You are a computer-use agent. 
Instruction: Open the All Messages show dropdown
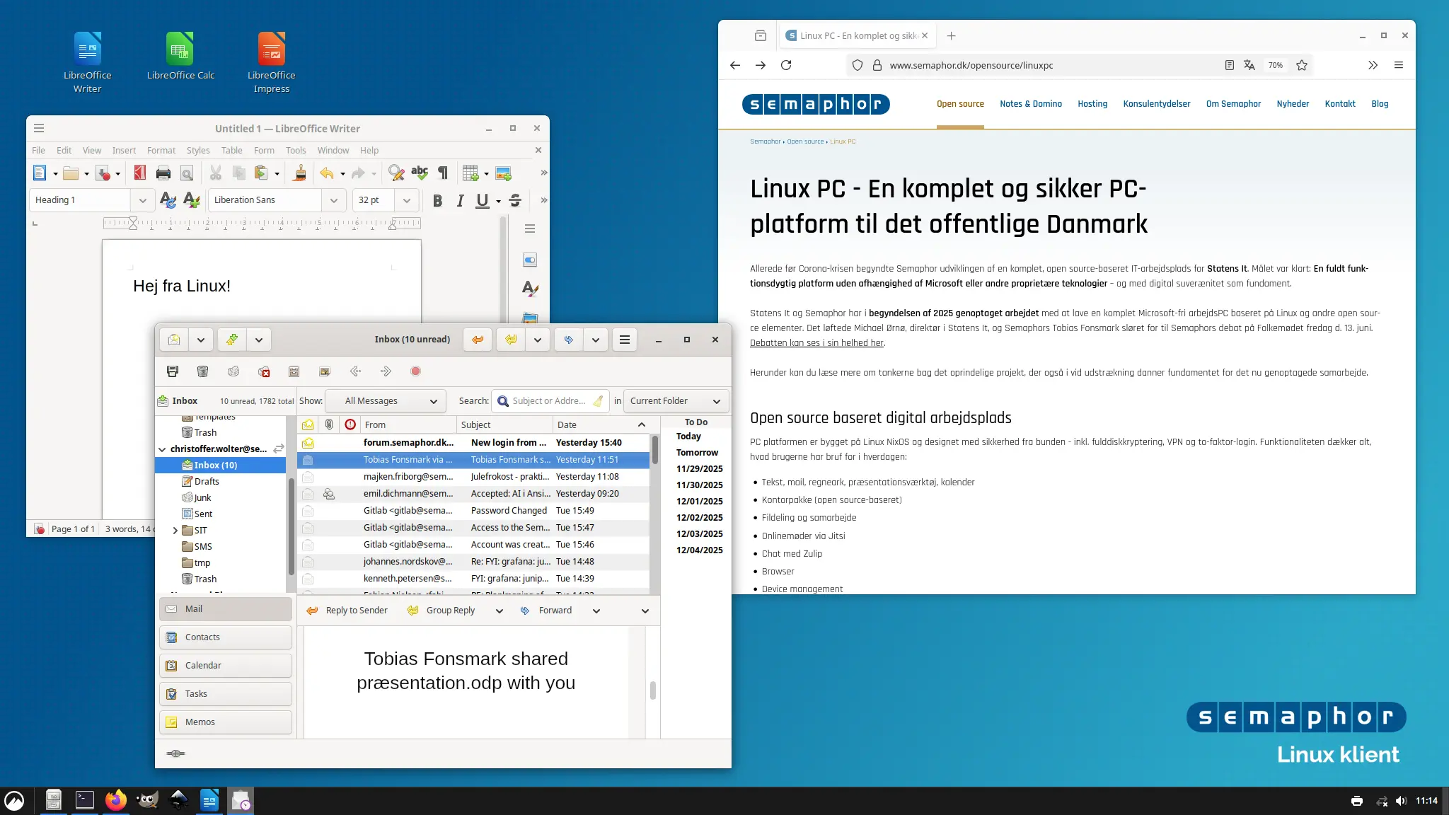coord(386,401)
